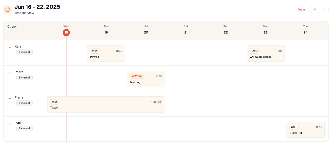Click the calendar icon beside the date range
The width and height of the screenshot is (331, 144).
(x=8, y=9)
